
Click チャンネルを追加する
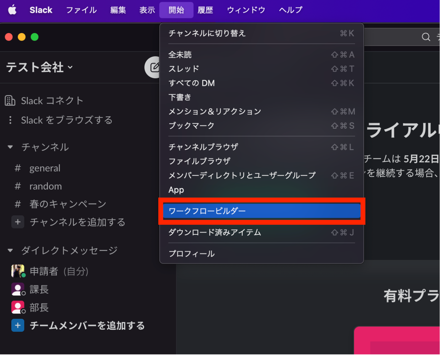click(x=77, y=222)
